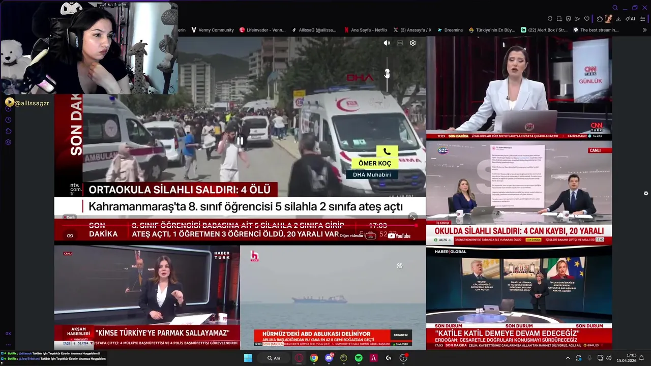Mute the NTV video volume icon
Viewport: 651px width, 366px height.
(387, 43)
